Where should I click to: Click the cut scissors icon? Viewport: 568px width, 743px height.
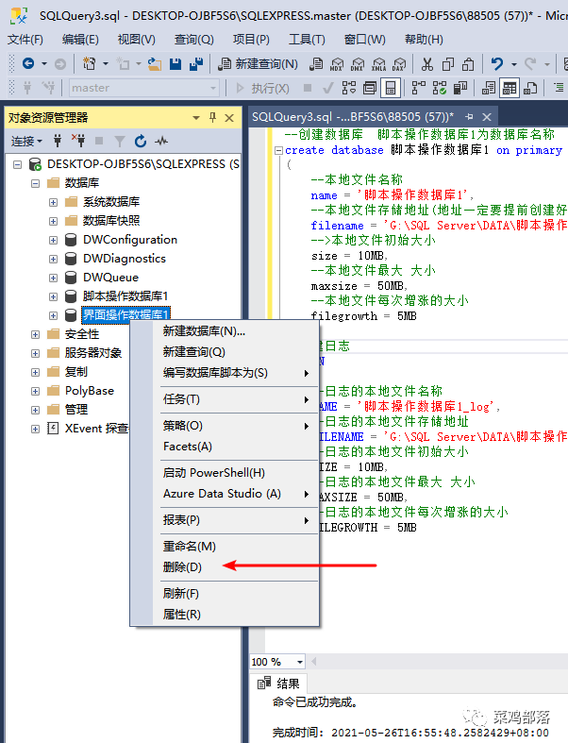tap(427, 64)
